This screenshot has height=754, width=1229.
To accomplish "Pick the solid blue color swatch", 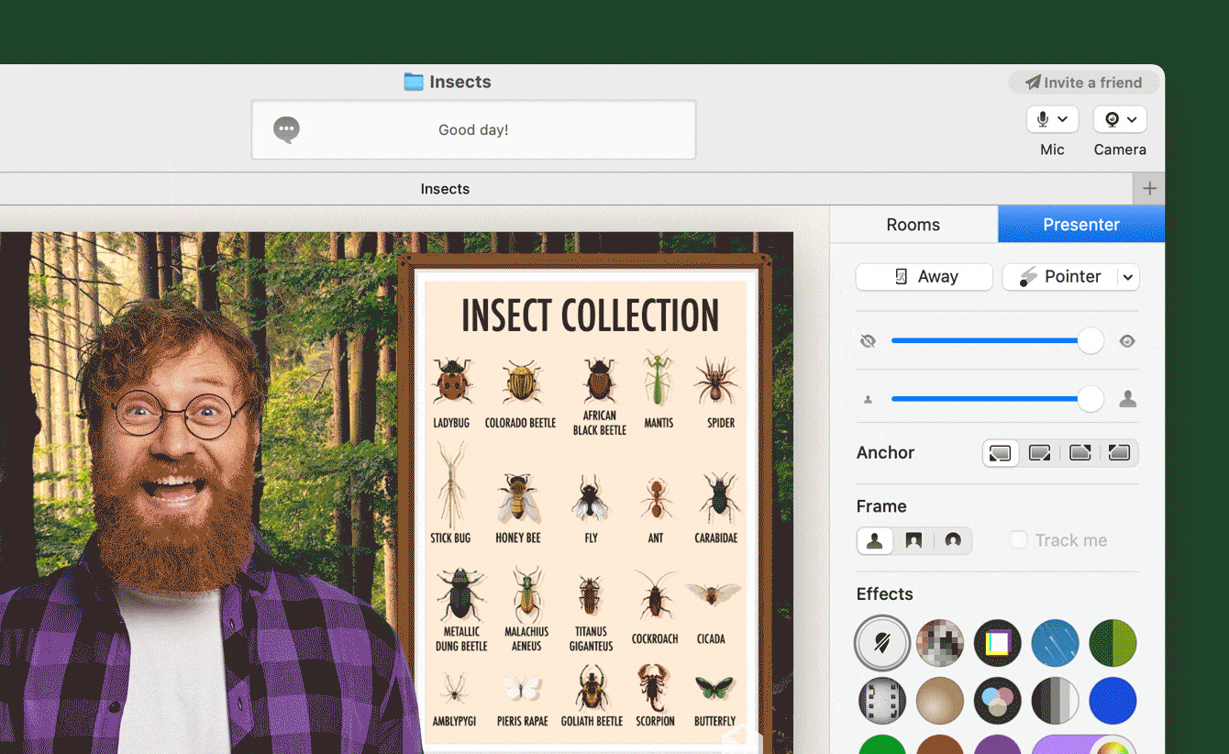I will [x=1113, y=701].
